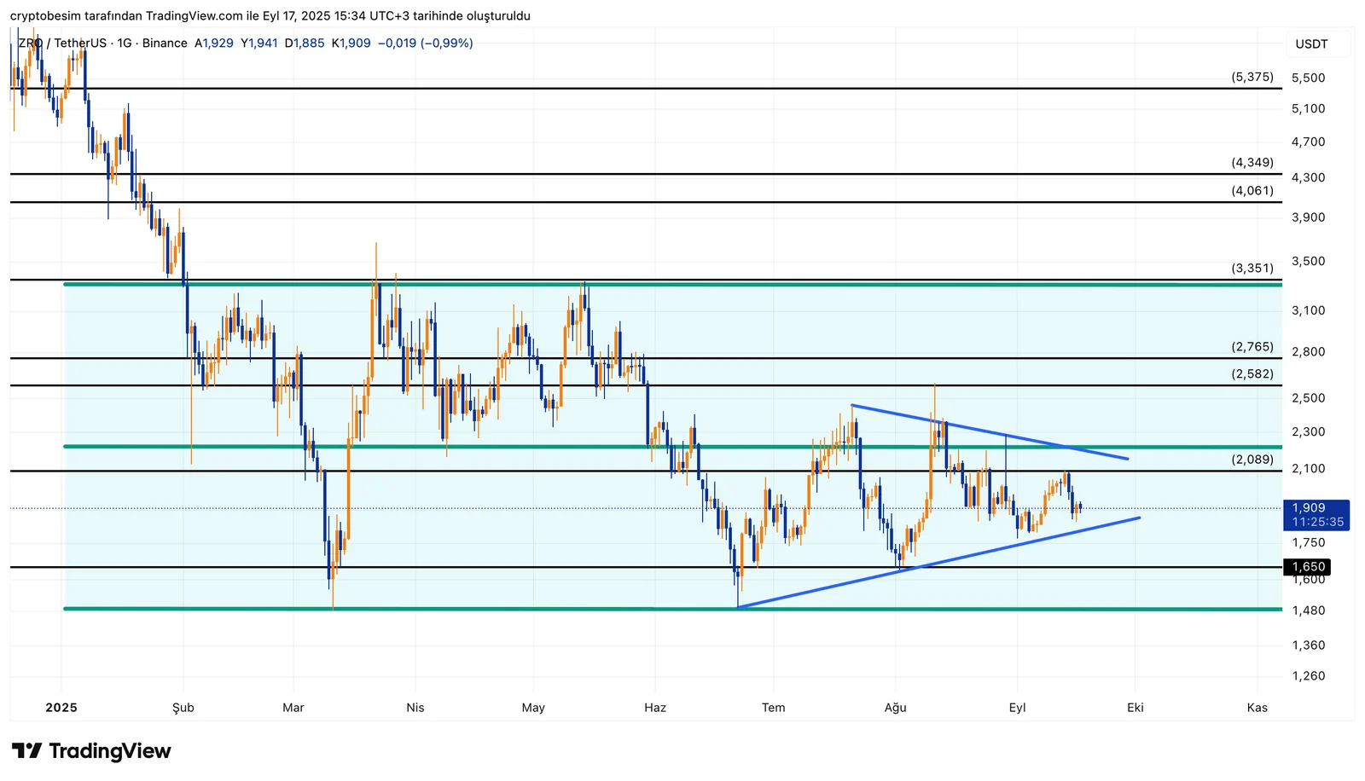Open the USDT currency selector
This screenshot has width=1365, height=781.
coord(1311,44)
